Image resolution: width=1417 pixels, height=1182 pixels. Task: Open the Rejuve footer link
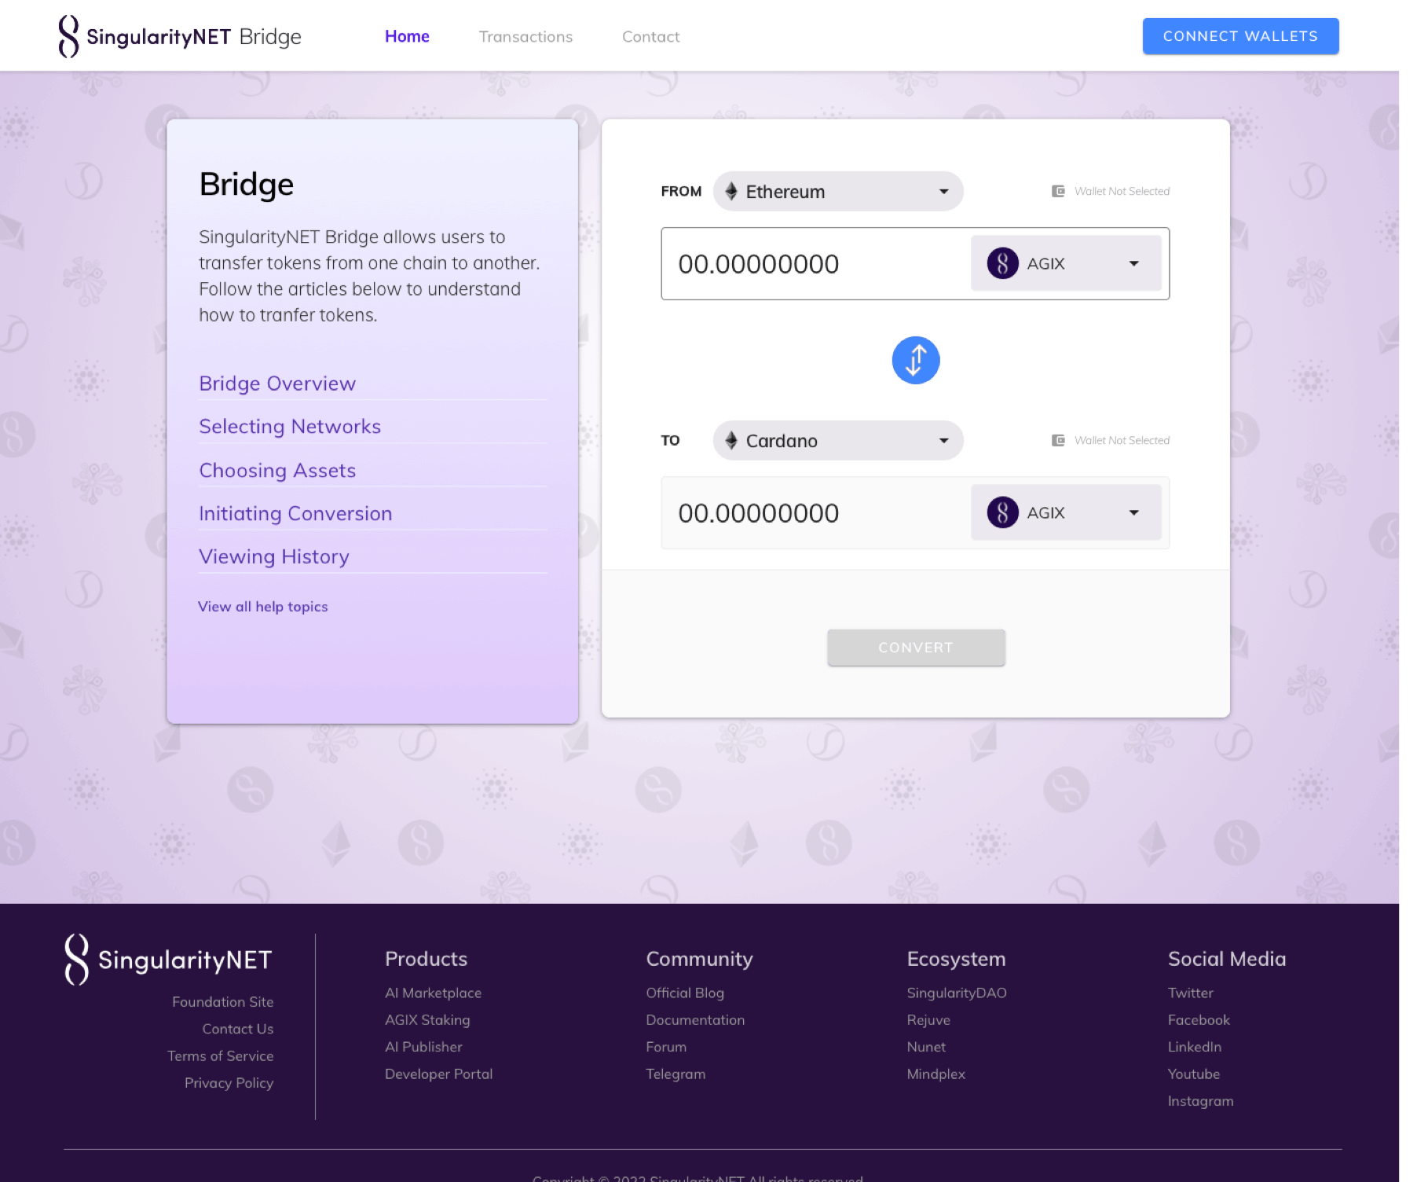[928, 1020]
